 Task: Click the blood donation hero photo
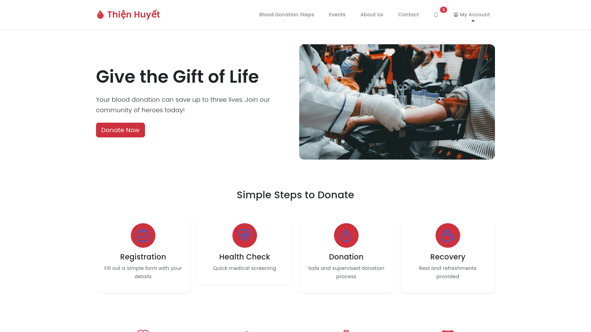[x=397, y=102]
